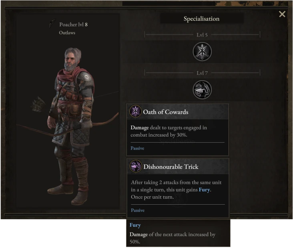Select the Lvl 7 archer specialisation icon

202,90
